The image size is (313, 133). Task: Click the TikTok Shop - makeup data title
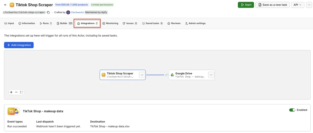tap(43, 111)
